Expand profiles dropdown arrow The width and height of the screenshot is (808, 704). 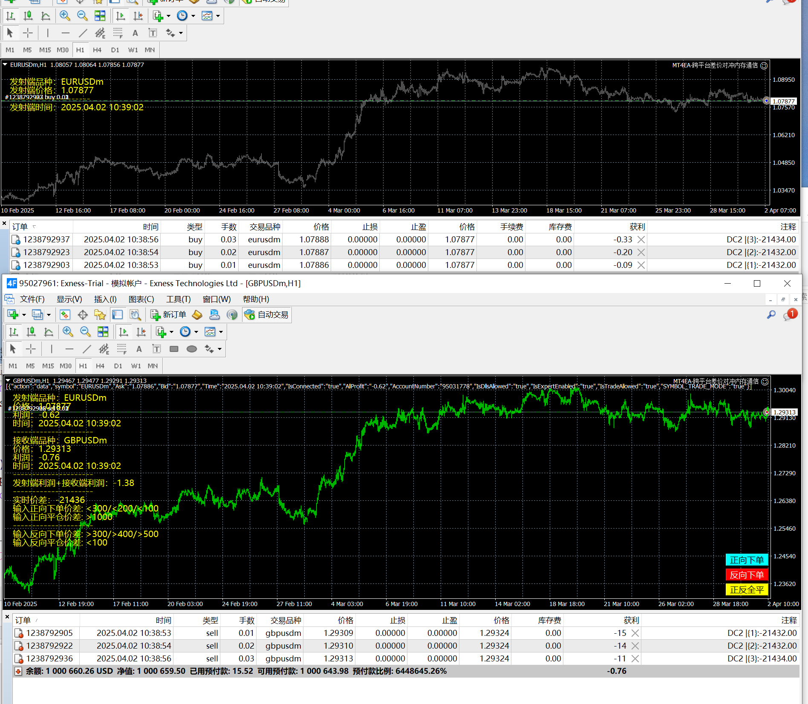[x=49, y=315]
